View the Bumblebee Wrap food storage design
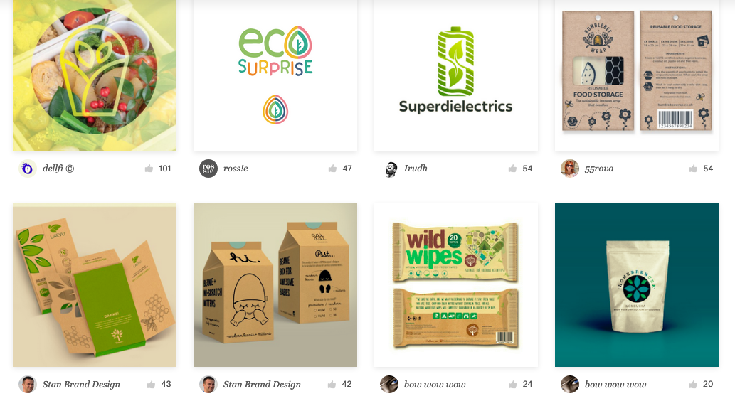This screenshot has height=401, width=735. (637, 75)
